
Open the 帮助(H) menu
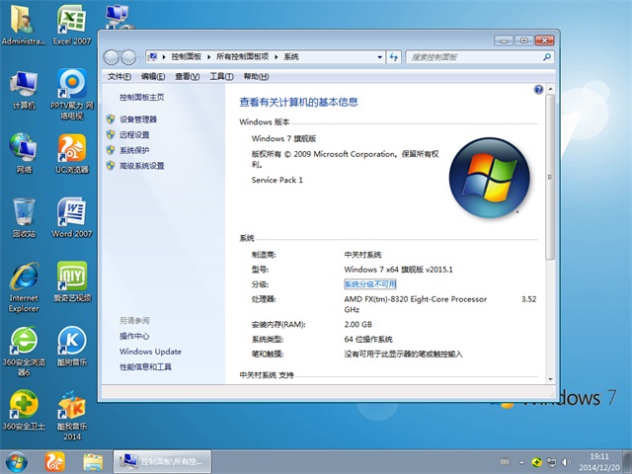(256, 76)
